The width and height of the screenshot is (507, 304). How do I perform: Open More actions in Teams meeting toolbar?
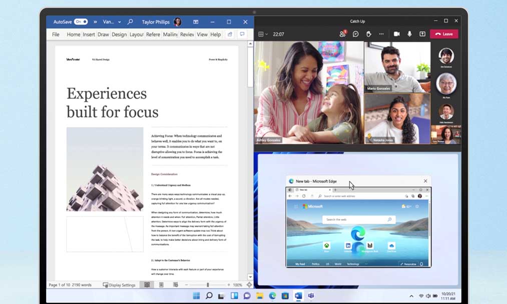(381, 34)
